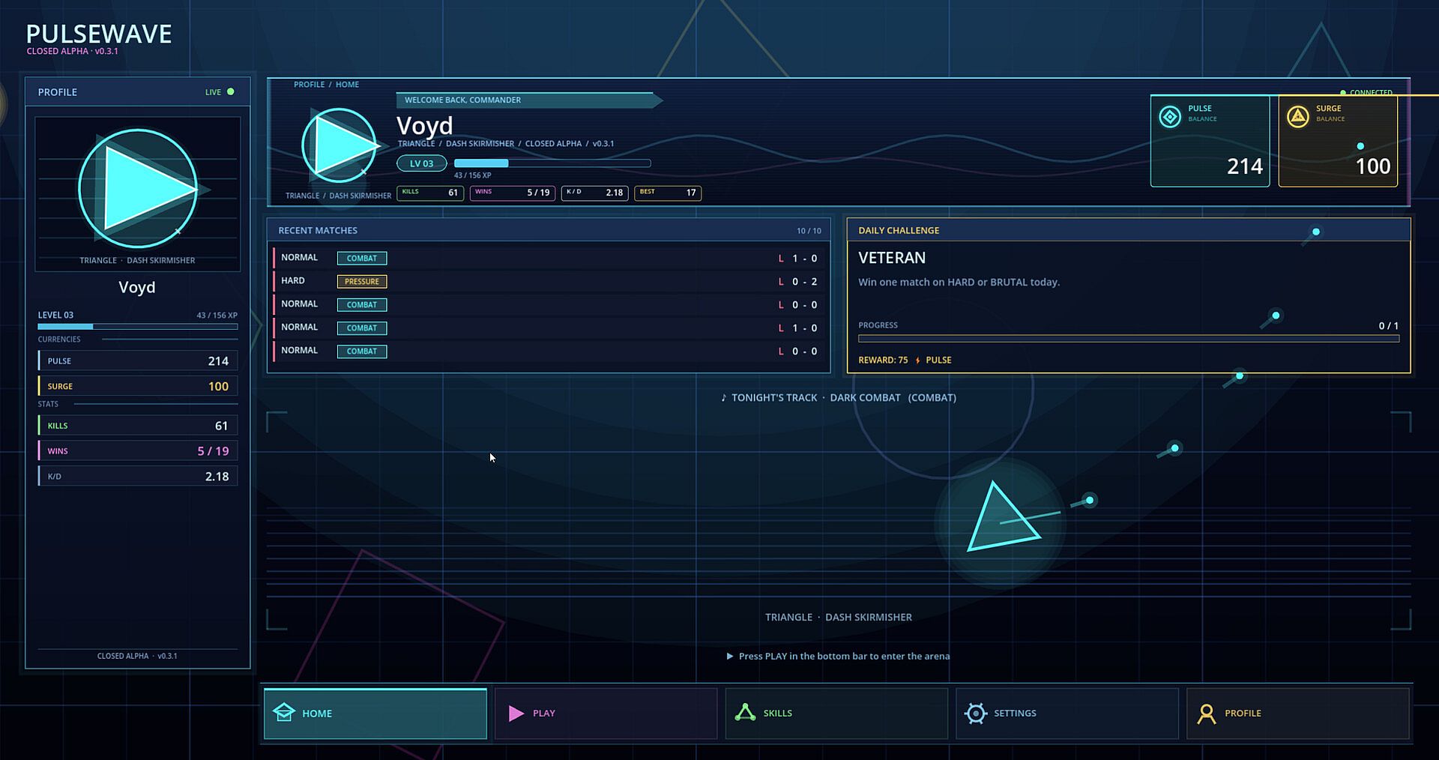Image resolution: width=1439 pixels, height=760 pixels.
Task: Click the VETERAN challenge title
Action: (x=892, y=258)
